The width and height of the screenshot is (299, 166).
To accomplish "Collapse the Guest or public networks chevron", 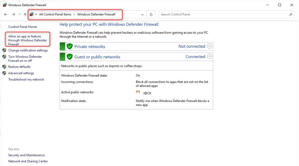I will click(x=209, y=56).
